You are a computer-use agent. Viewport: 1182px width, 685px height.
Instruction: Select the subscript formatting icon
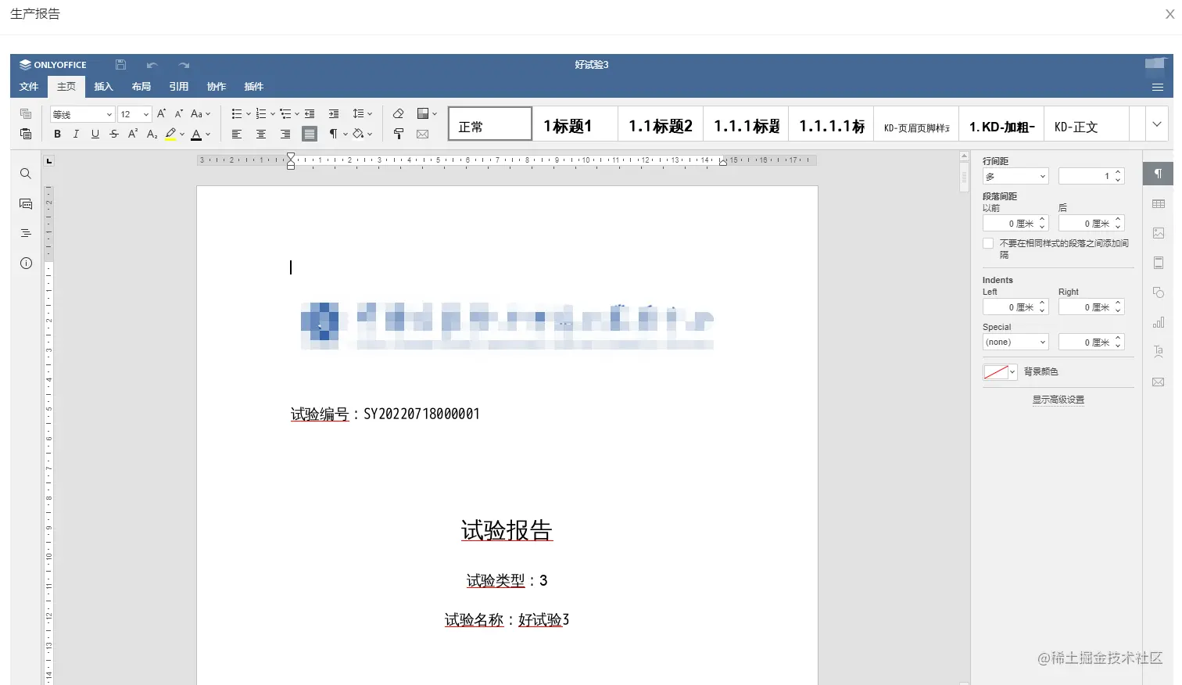click(152, 134)
